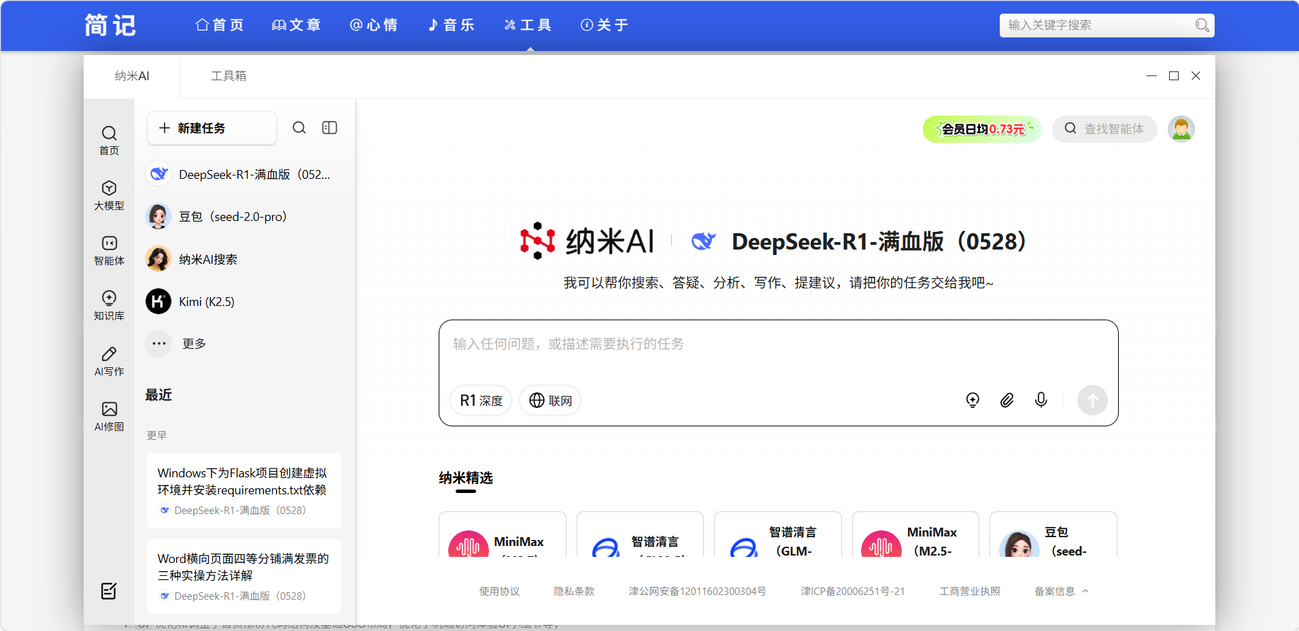
Task: Open the 更多 models ellipsis
Action: point(159,343)
